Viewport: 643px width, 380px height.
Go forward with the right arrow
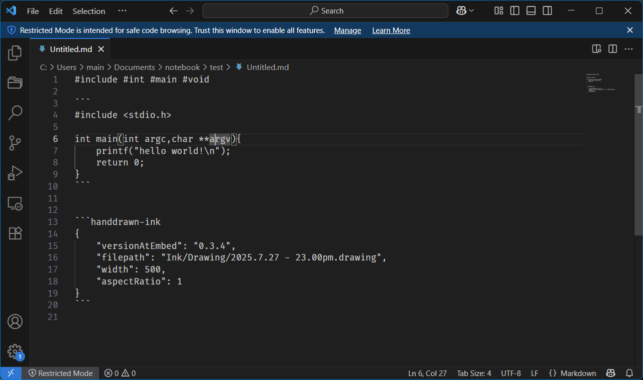[x=190, y=10]
